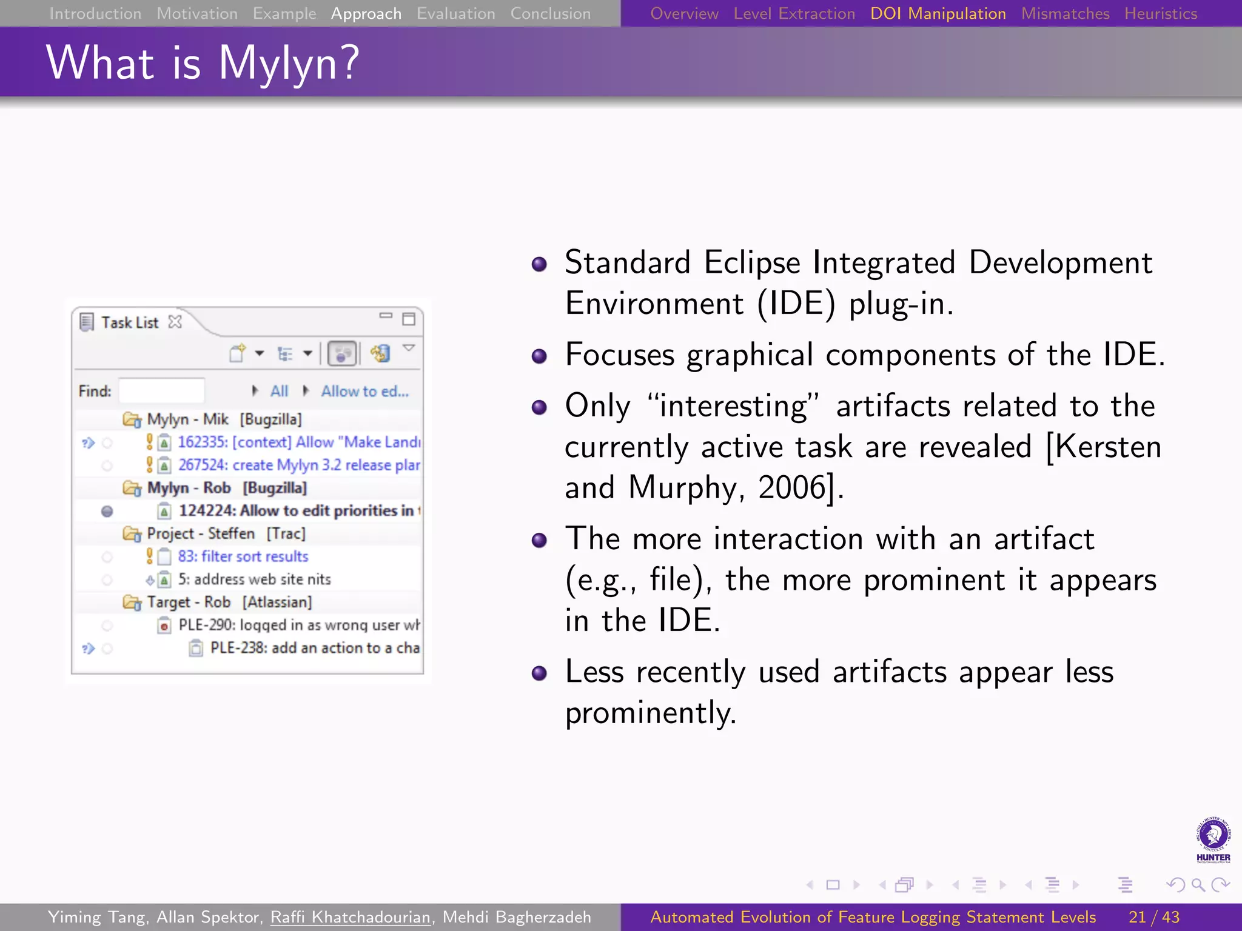Open the New Task dropdown arrow
Screen dimensions: 1242x931
pos(260,353)
